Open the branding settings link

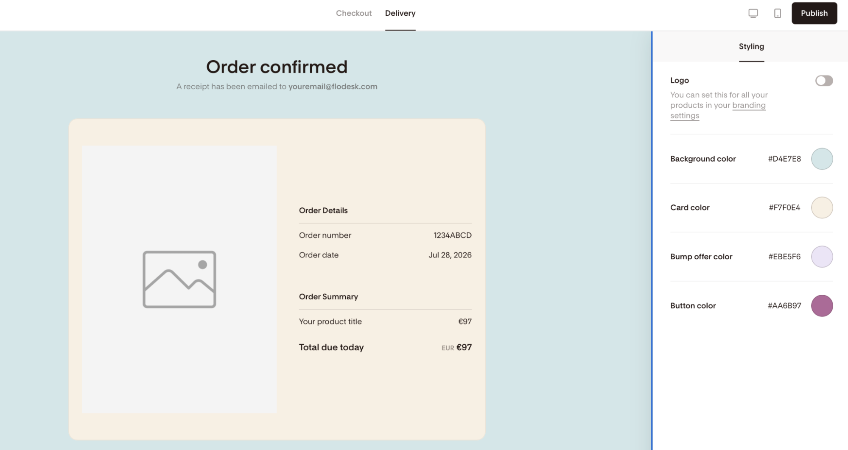click(718, 110)
